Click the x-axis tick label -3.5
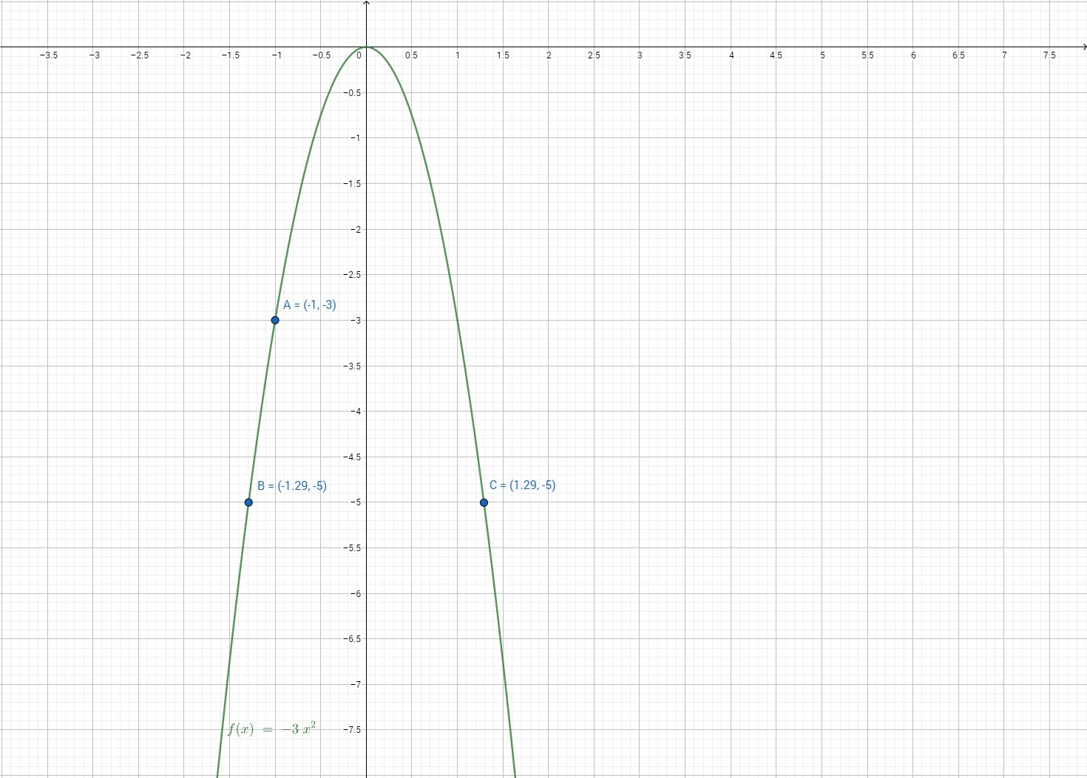Screen dimensions: 1087x778 pyautogui.click(x=48, y=55)
